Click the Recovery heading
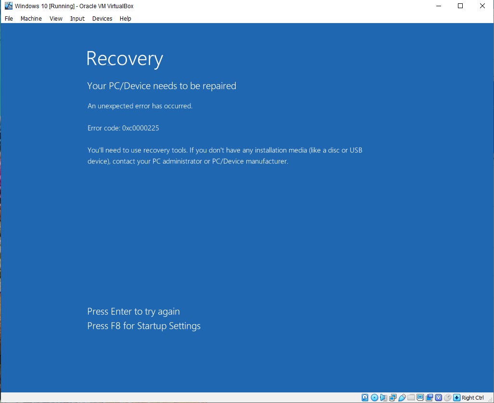Screen dimensions: 494x403 point(125,59)
